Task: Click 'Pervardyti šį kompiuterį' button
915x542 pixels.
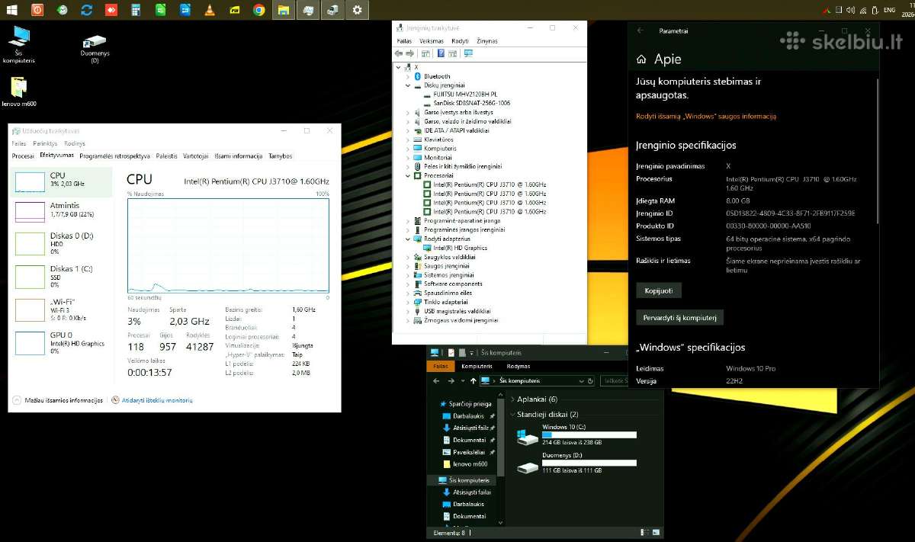Action: click(679, 317)
